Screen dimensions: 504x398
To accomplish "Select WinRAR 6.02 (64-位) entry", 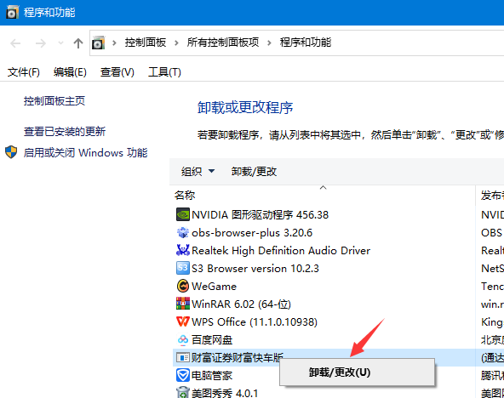I will 242,304.
